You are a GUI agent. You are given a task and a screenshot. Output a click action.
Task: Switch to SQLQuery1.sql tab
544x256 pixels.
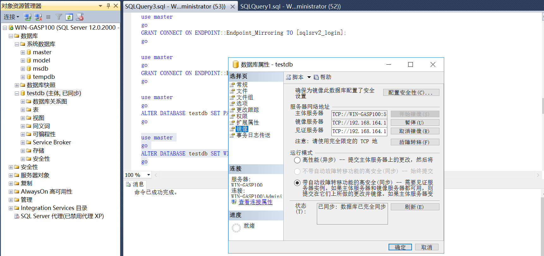click(x=290, y=6)
